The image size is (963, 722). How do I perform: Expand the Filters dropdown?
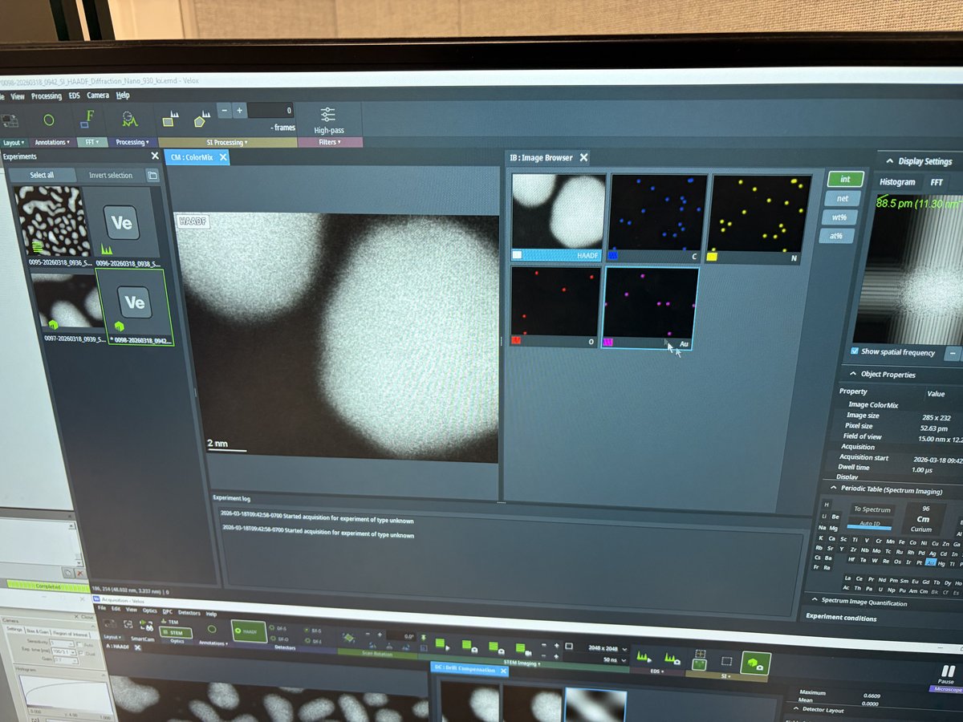[x=329, y=142]
